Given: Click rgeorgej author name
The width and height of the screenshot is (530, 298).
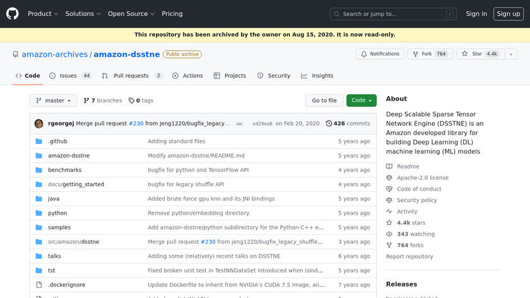Looking at the screenshot, I should point(61,124).
